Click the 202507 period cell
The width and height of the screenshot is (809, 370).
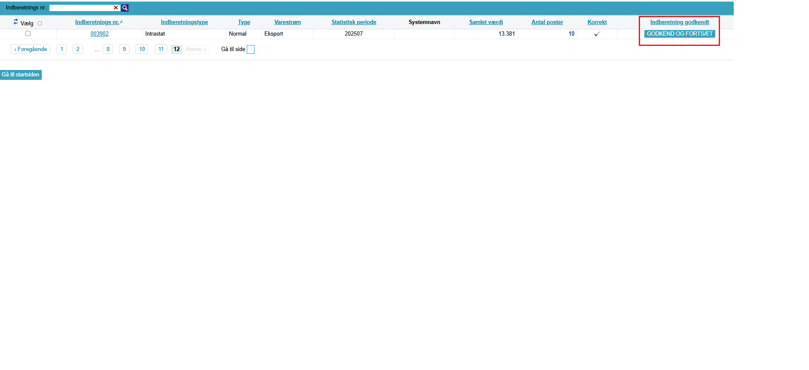tap(354, 34)
